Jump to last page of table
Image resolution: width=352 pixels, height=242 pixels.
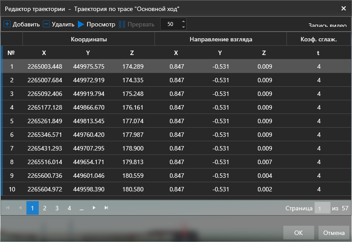click(x=106, y=208)
